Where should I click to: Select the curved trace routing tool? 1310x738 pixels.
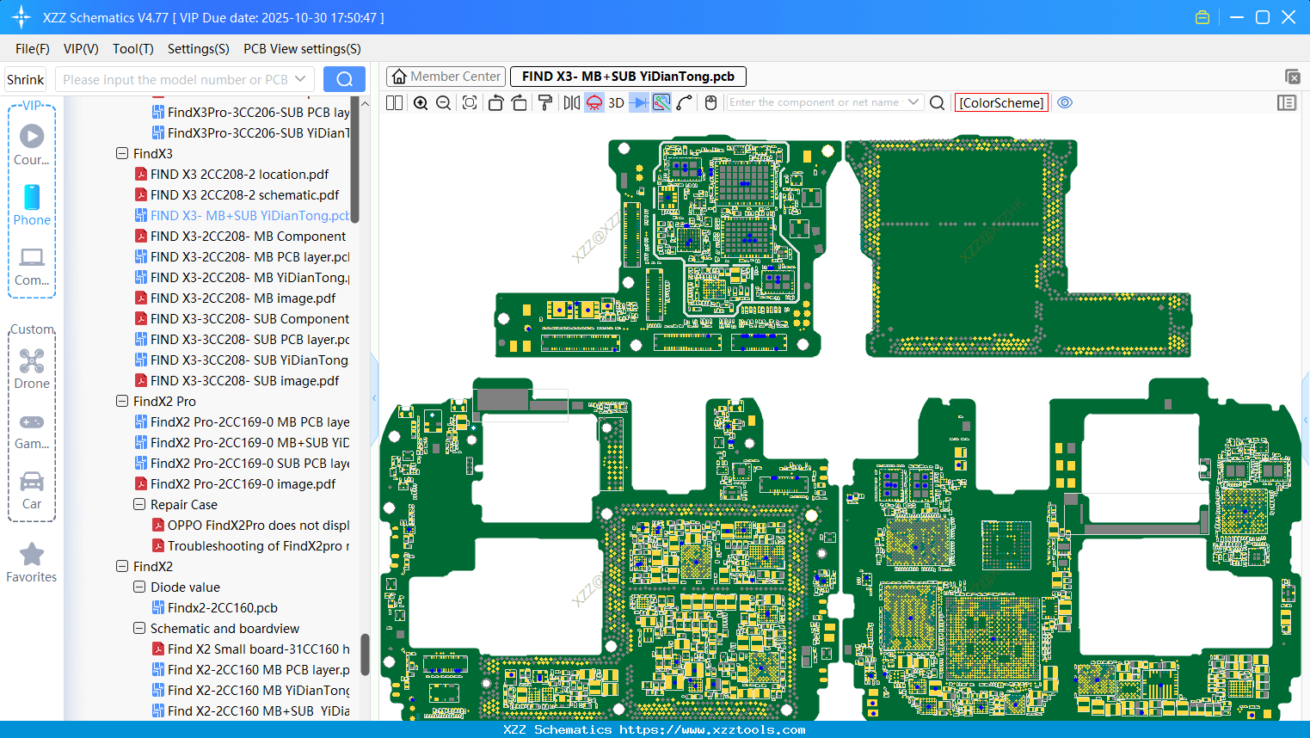click(685, 102)
